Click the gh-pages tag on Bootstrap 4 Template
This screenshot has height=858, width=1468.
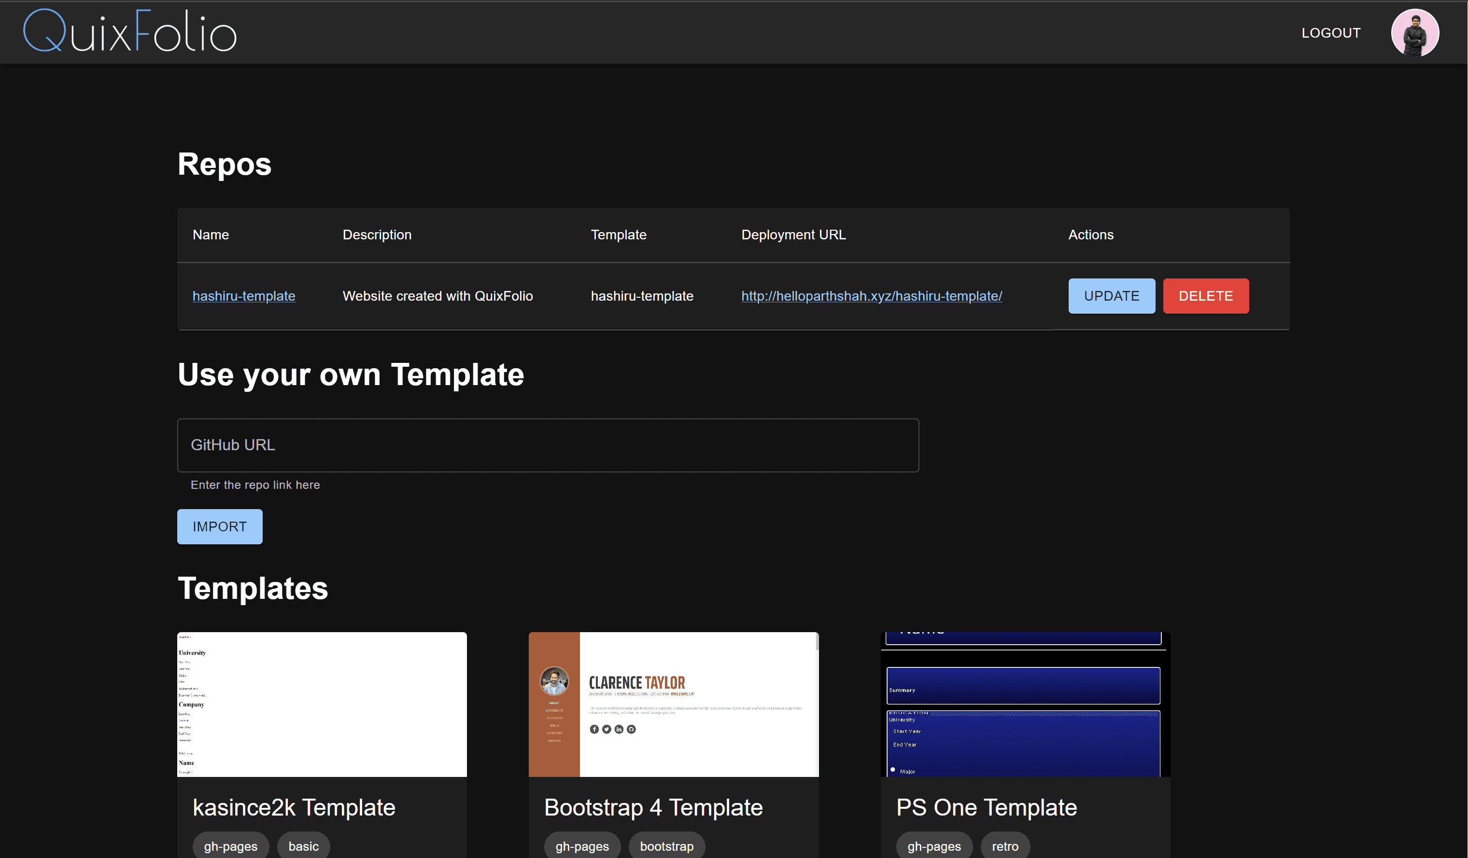tap(582, 846)
